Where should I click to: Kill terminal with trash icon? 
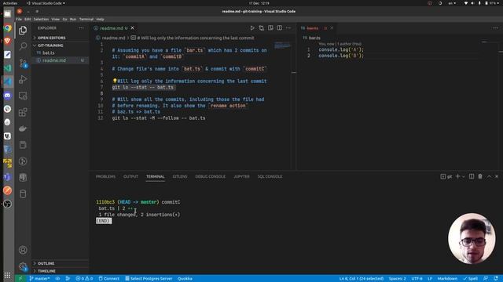(480, 176)
